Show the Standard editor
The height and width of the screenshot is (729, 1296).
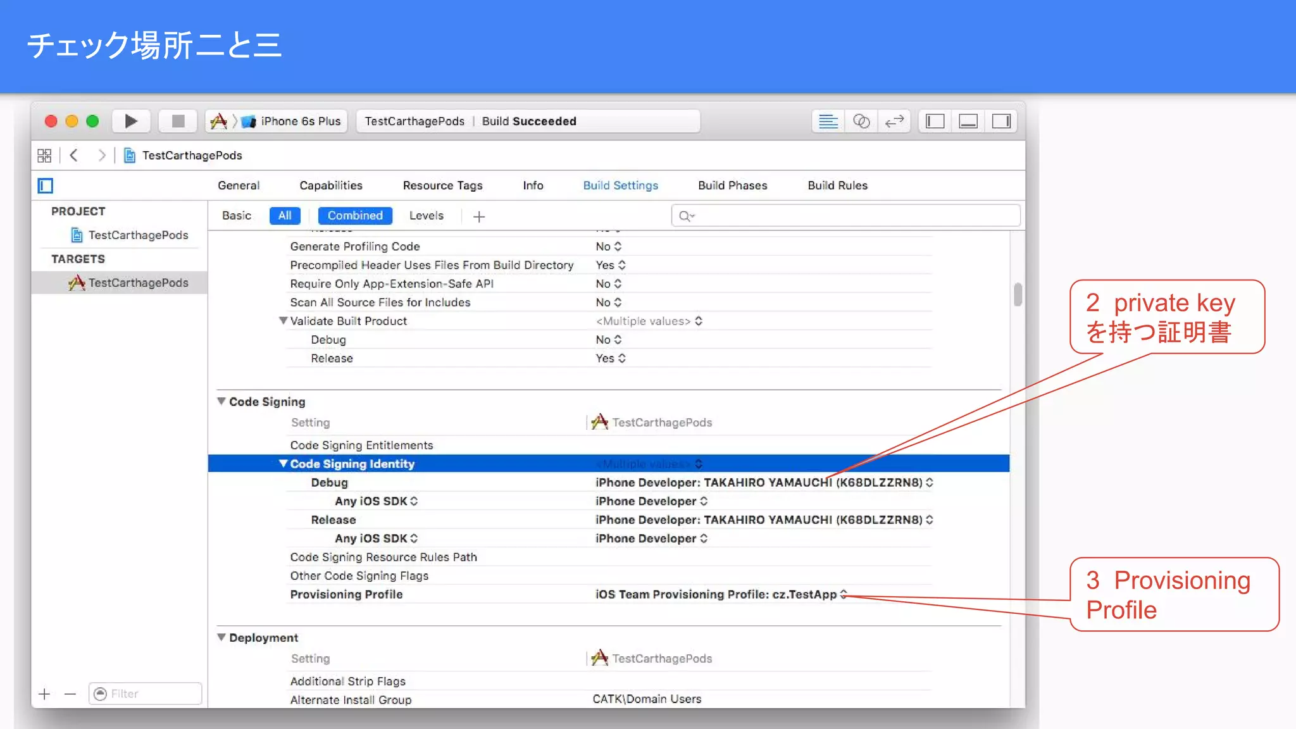pos(828,121)
